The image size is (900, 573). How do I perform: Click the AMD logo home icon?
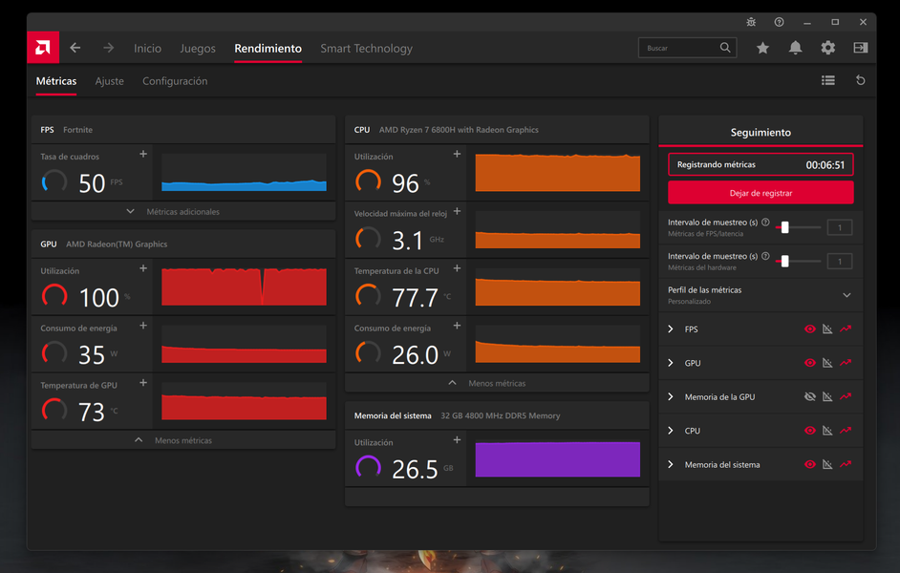43,48
